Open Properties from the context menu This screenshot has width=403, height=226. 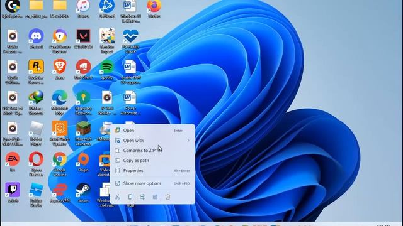[152, 170]
